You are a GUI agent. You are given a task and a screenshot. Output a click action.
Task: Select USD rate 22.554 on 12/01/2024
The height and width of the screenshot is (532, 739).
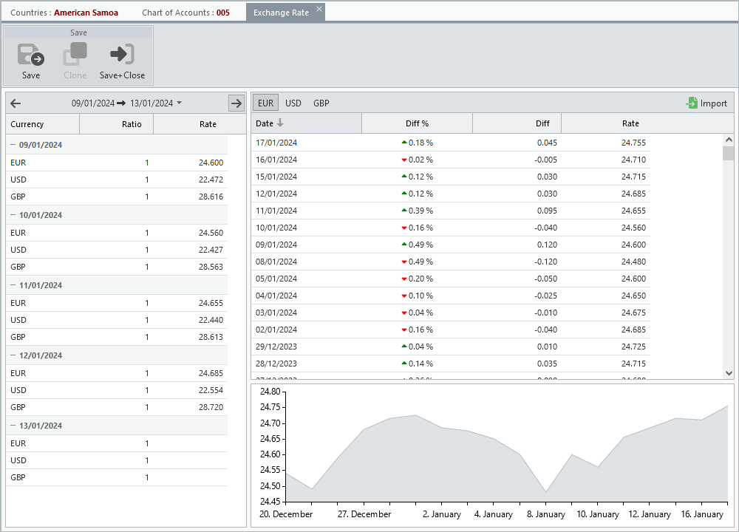211,390
